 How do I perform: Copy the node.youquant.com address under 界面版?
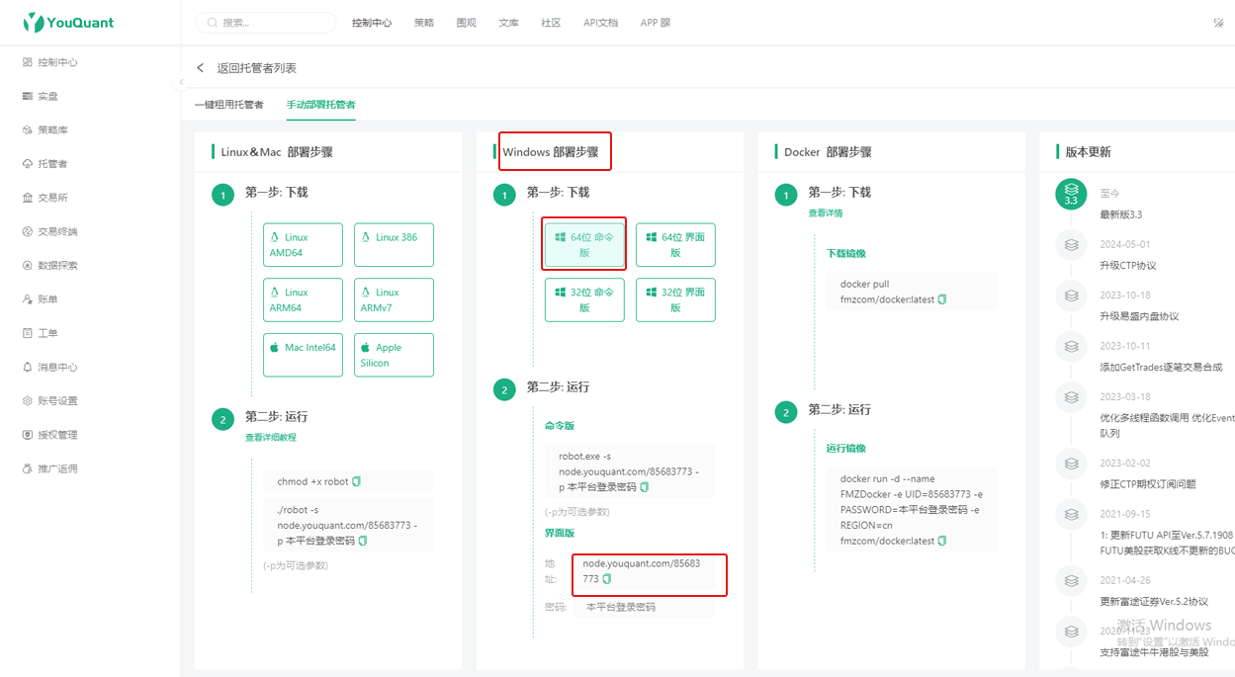click(x=607, y=579)
